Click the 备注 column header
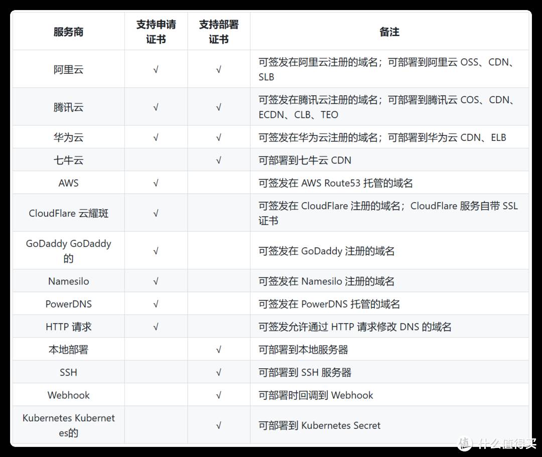The image size is (542, 457). click(389, 32)
